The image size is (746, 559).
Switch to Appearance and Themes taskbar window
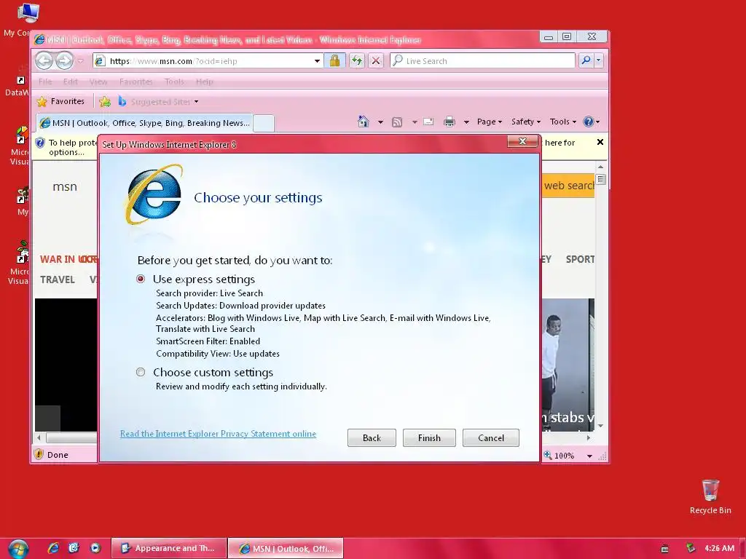coord(168,548)
